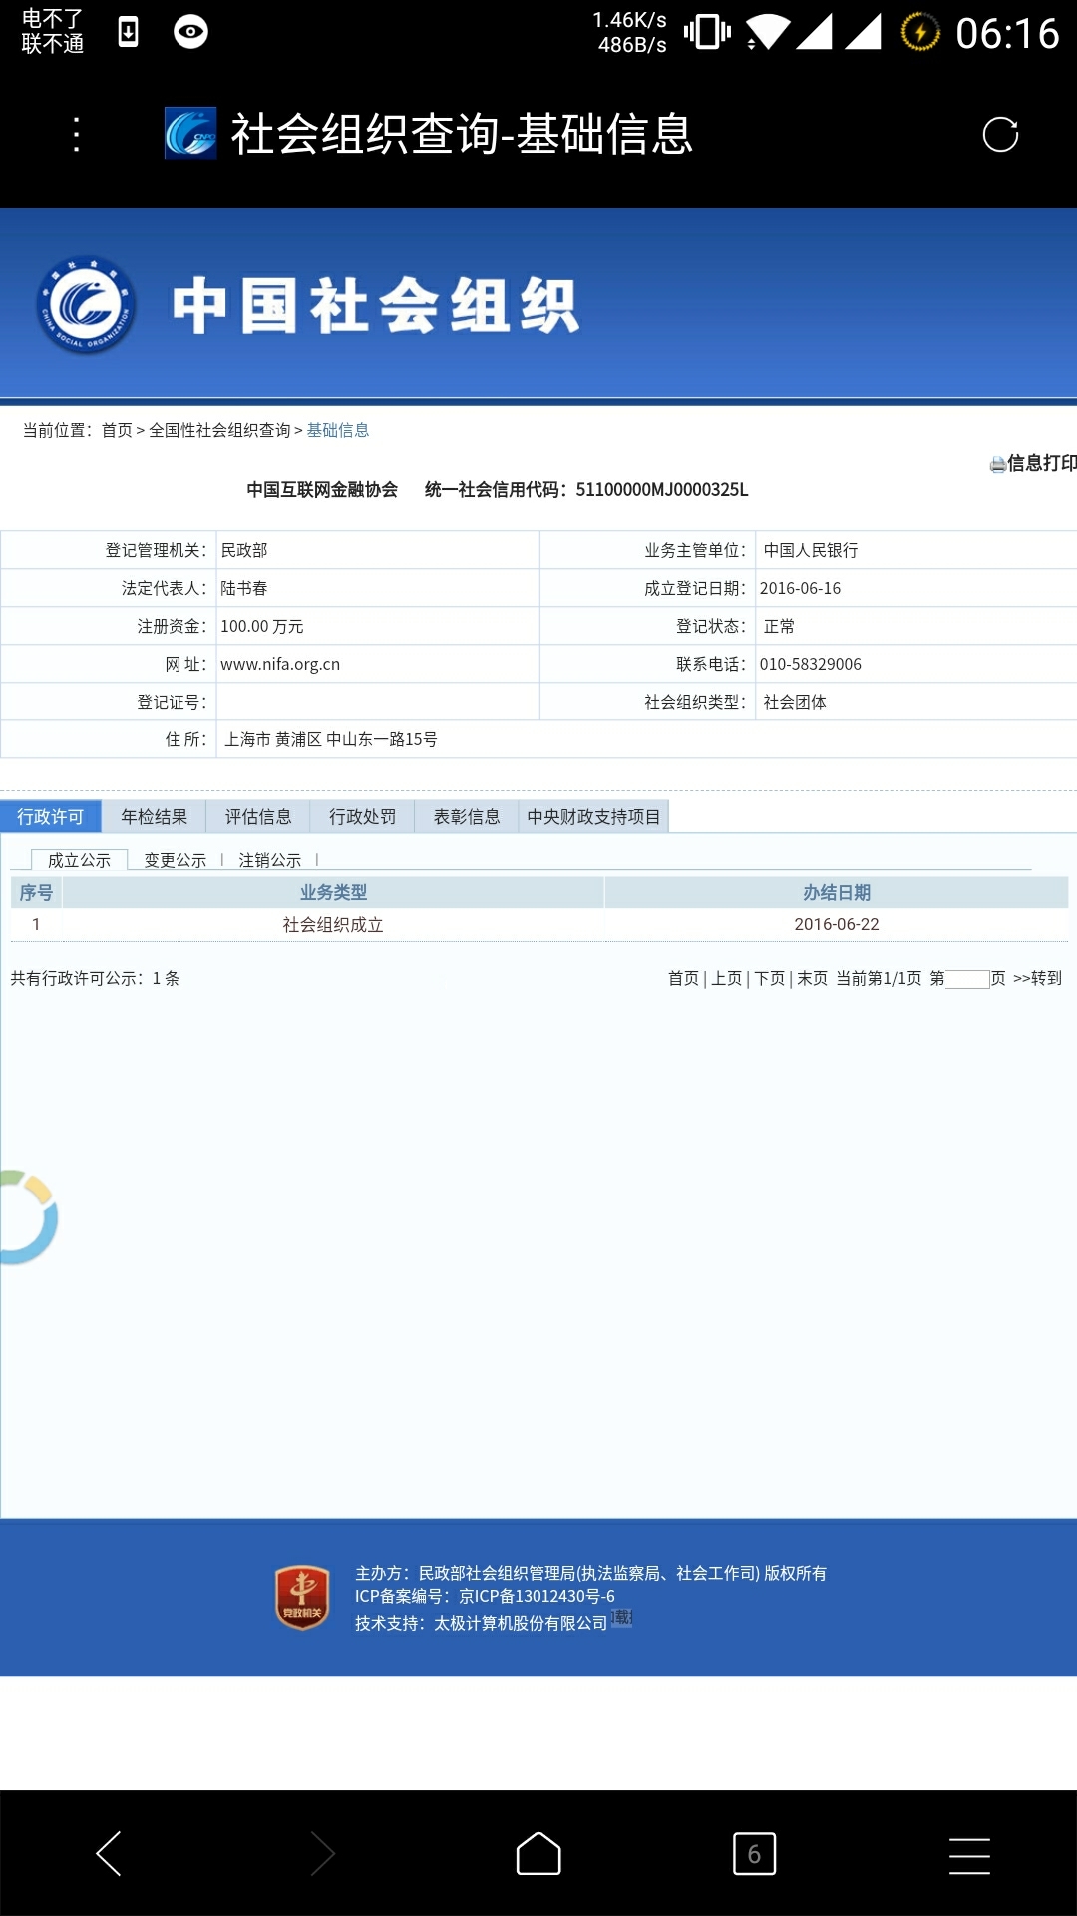Click the credit code 51100000MJ0000325L
The image size is (1077, 1916).
point(662,489)
